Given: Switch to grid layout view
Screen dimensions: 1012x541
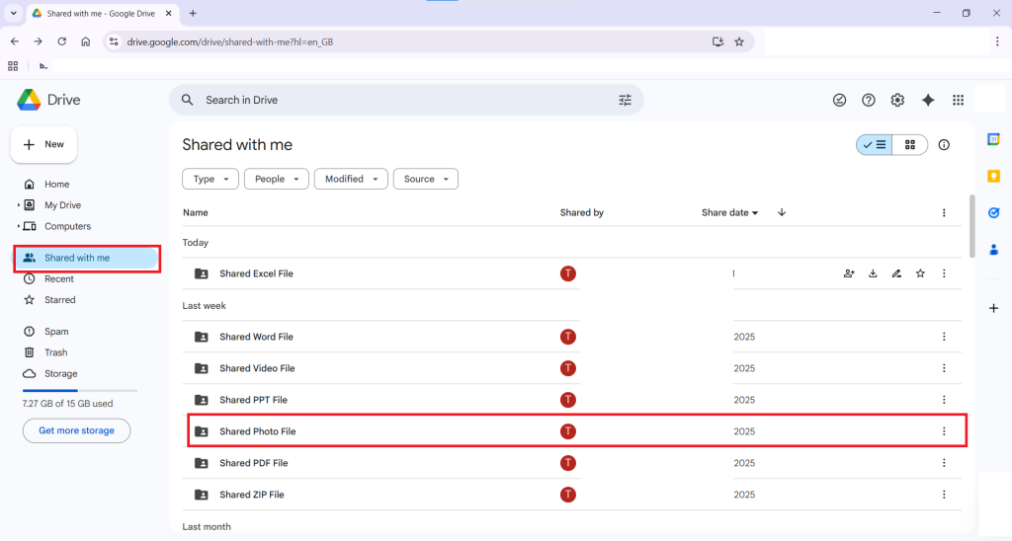Looking at the screenshot, I should coord(910,145).
